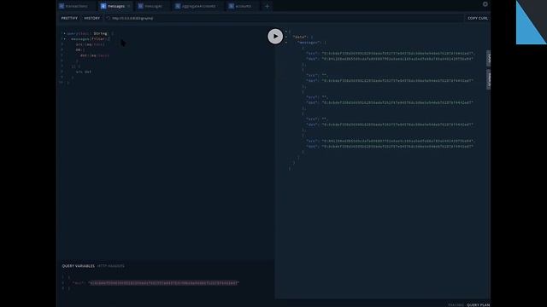Click the variable value in Query Variables editor
This screenshot has width=547, height=307.
point(163,283)
